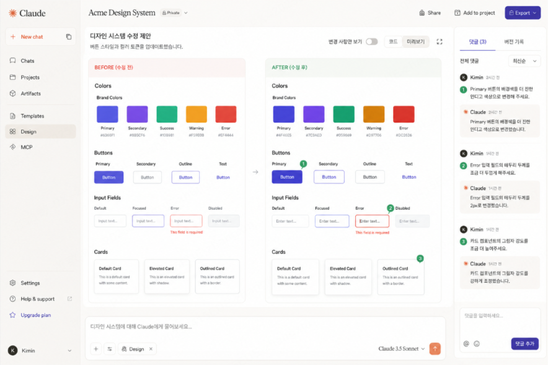Click AFTER Error input field
Screen dimensions: 548x365
tap(372, 221)
